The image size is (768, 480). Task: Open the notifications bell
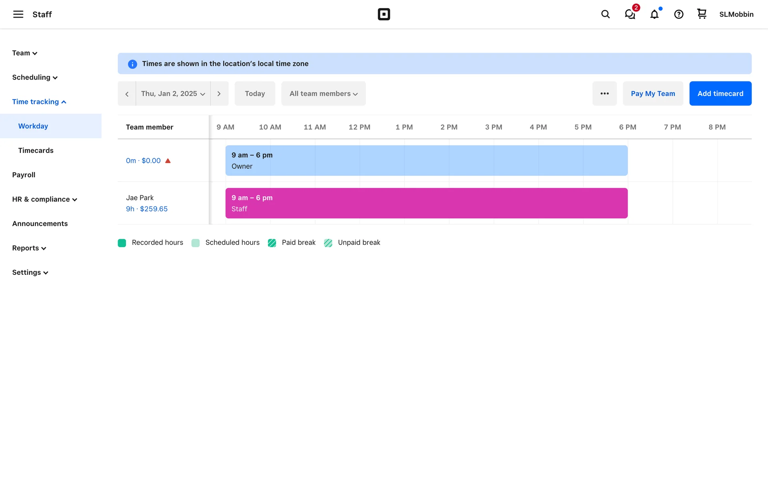(654, 14)
